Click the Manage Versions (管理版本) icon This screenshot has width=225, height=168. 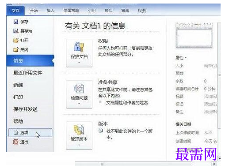click(79, 130)
